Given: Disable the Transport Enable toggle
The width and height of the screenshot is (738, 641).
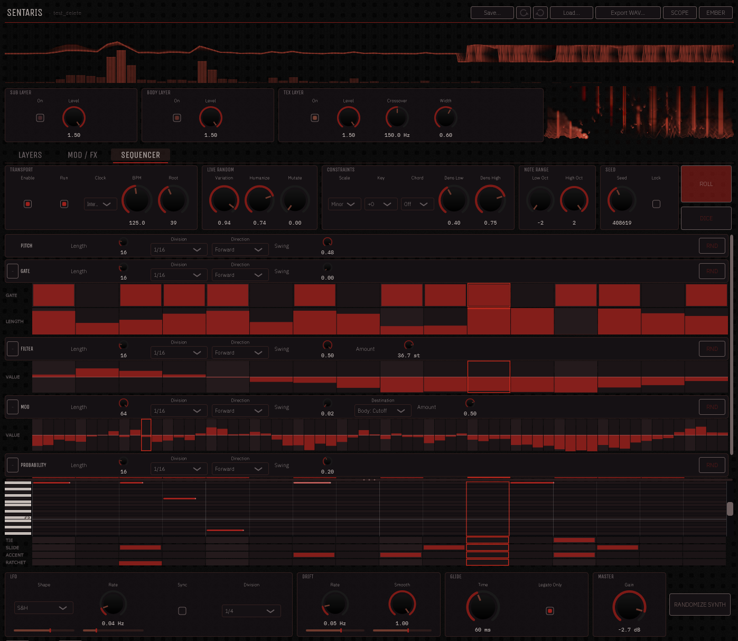Looking at the screenshot, I should (28, 204).
